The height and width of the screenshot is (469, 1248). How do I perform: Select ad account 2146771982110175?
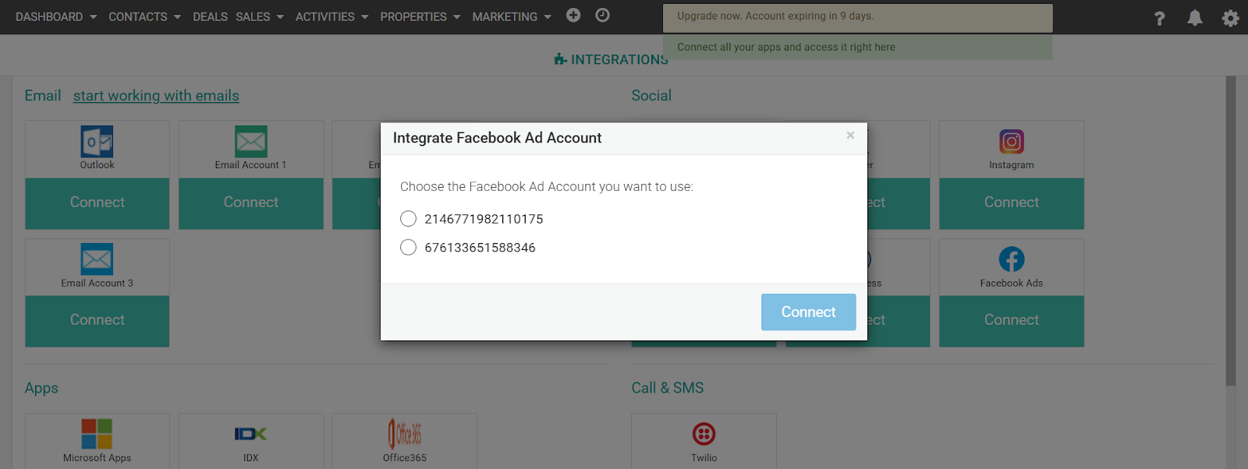pos(408,219)
